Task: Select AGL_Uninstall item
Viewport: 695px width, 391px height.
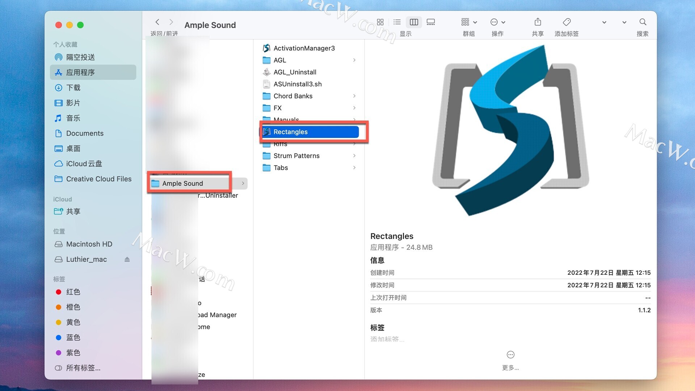Action: 309,72
